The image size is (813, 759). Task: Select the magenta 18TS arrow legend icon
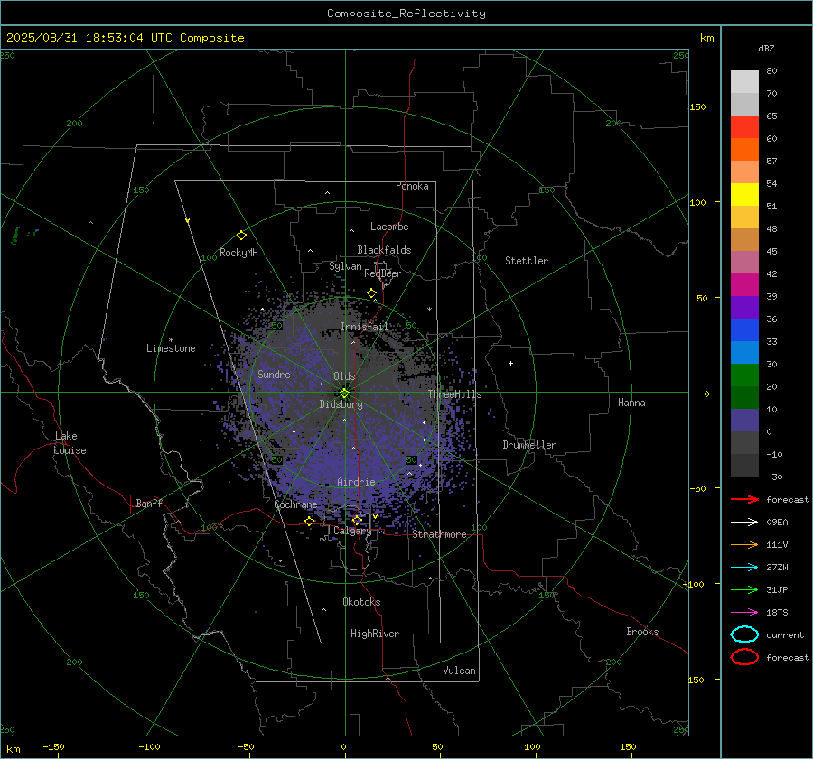pos(744,613)
